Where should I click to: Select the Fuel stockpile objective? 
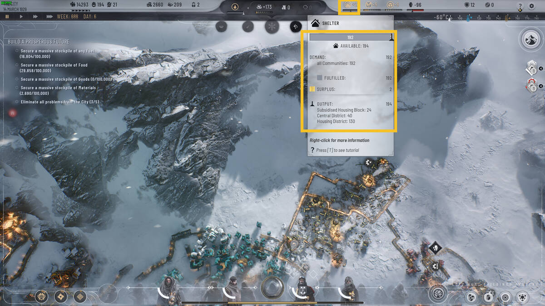point(55,54)
